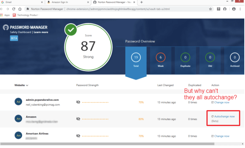Open the Chrome profile avatar icon

point(234,9)
